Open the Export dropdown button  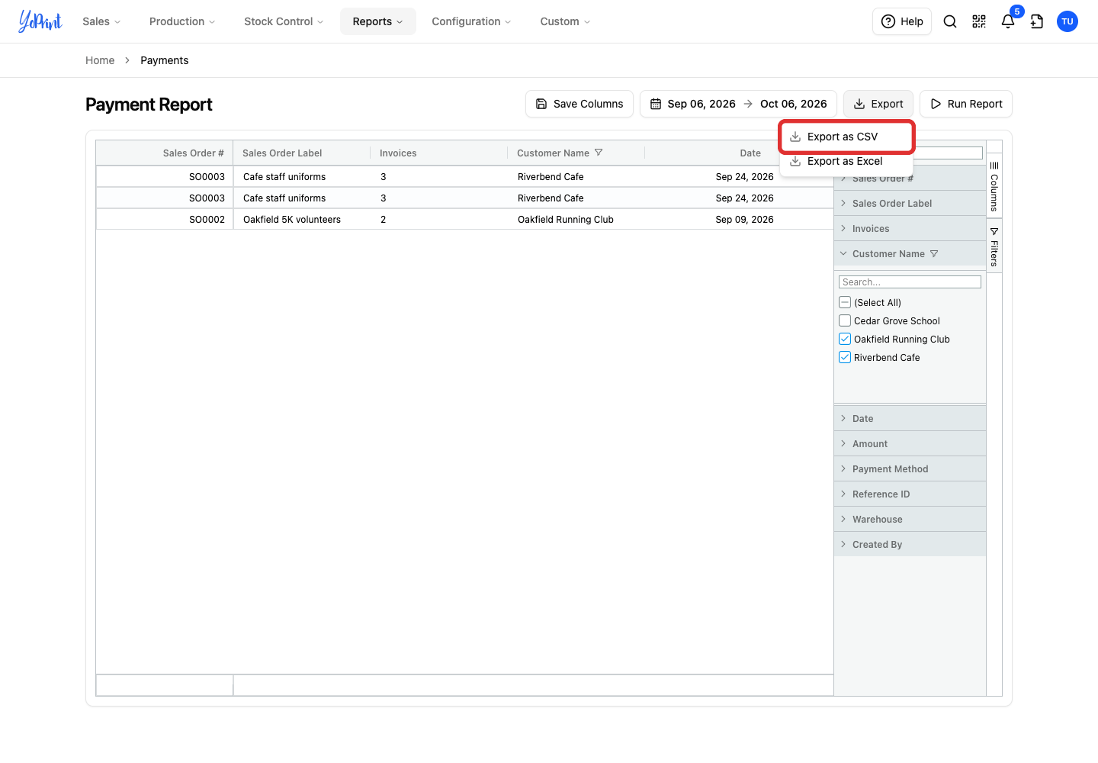click(878, 104)
